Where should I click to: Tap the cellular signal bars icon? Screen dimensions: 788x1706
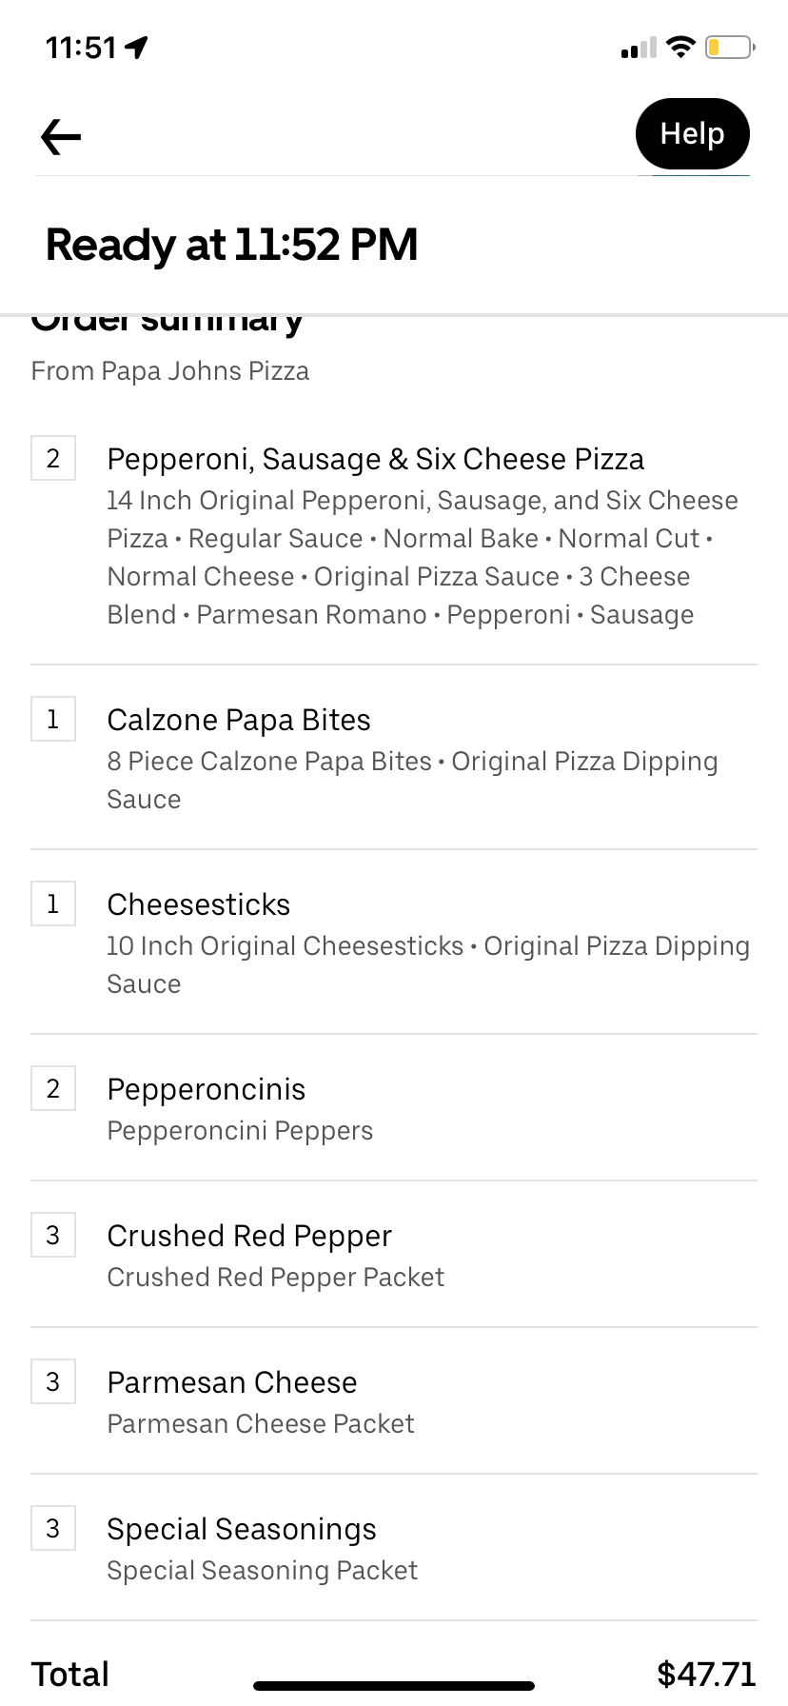click(x=639, y=48)
